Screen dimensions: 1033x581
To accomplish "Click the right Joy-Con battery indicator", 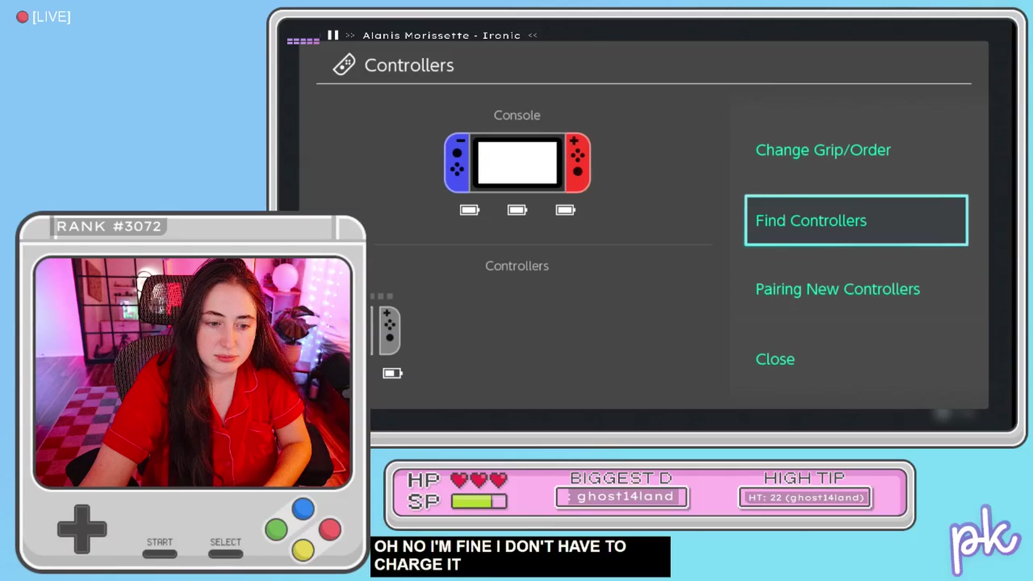I will tap(565, 210).
